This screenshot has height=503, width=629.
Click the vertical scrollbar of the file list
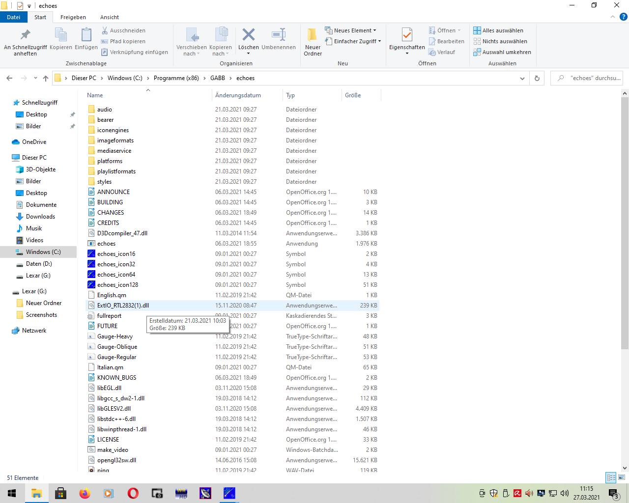(x=625, y=224)
